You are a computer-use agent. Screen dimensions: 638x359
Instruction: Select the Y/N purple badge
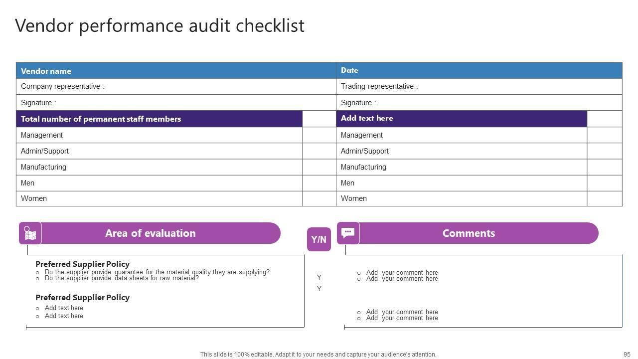click(319, 239)
